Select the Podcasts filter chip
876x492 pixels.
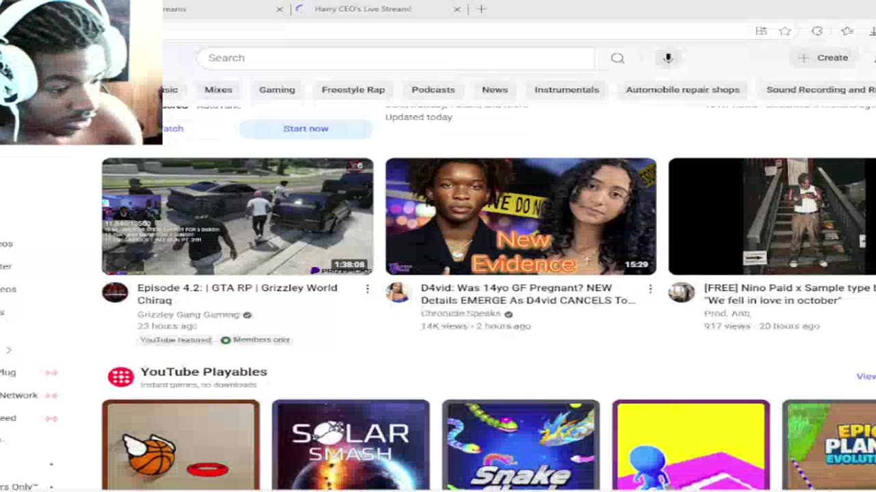point(433,90)
